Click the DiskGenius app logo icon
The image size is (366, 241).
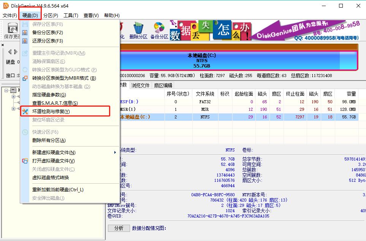[6, 5]
